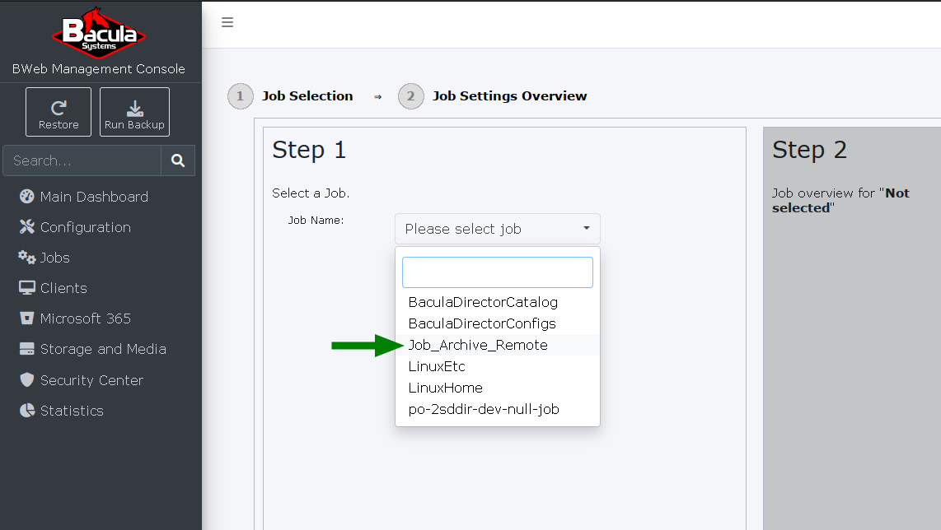This screenshot has height=530, width=941.
Task: Click the Restore button icon
Action: pos(59,108)
